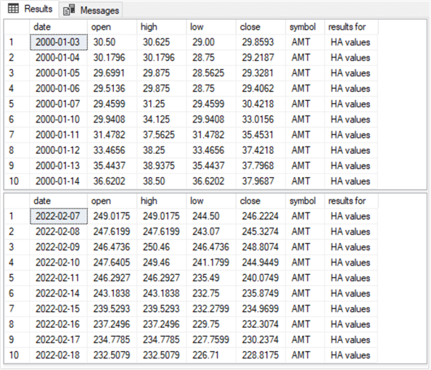Click the high value 37.5625
The height and width of the screenshot is (370, 431).
[162, 135]
